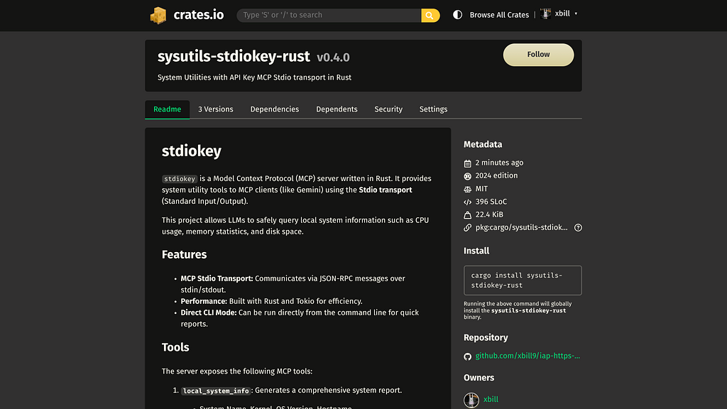727x409 pixels.
Task: Toggle the color theme half-circle icon
Action: [x=458, y=15]
